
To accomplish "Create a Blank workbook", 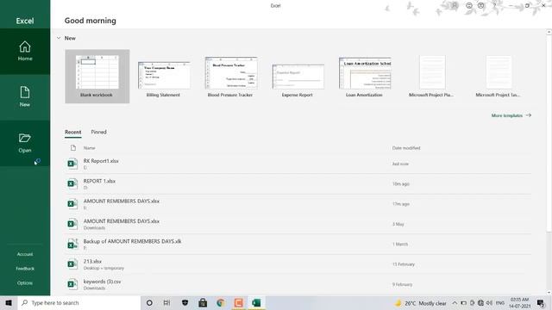I will coord(97,77).
